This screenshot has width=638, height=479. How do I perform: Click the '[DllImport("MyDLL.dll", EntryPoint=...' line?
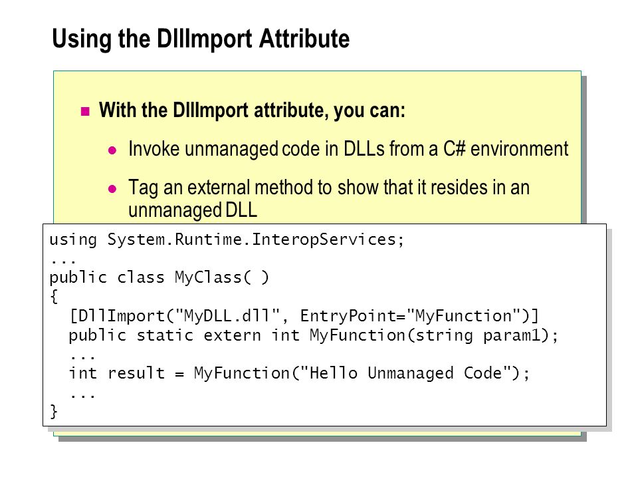tap(304, 316)
